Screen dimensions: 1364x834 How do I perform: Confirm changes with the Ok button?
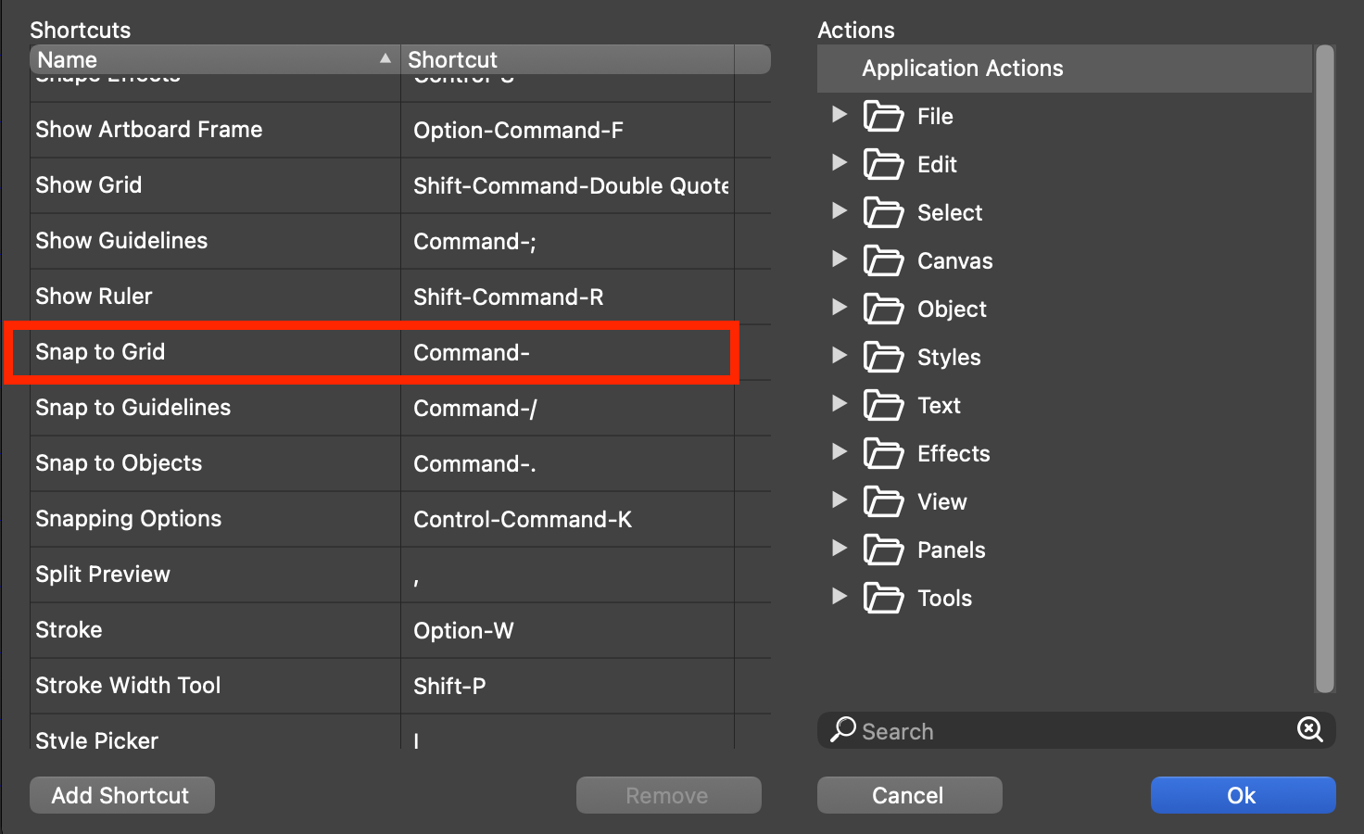tap(1242, 795)
